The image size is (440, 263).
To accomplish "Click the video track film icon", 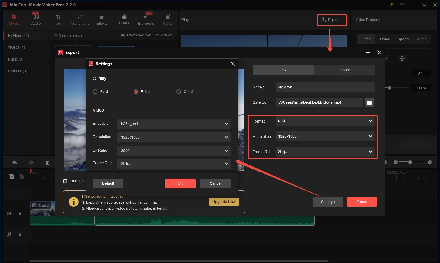I will pos(9,213).
